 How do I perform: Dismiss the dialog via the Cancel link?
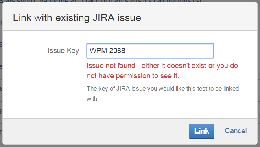[x=236, y=131]
